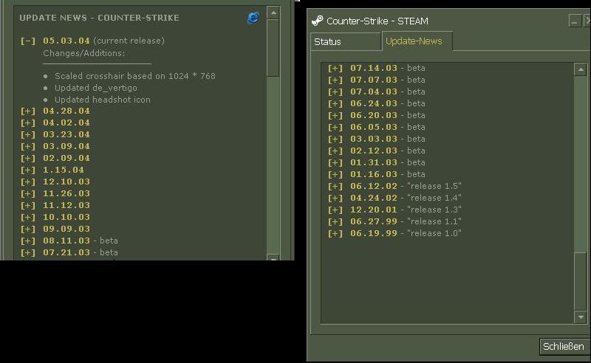Expand the 04.28.04 update entry

pyautogui.click(x=28, y=111)
